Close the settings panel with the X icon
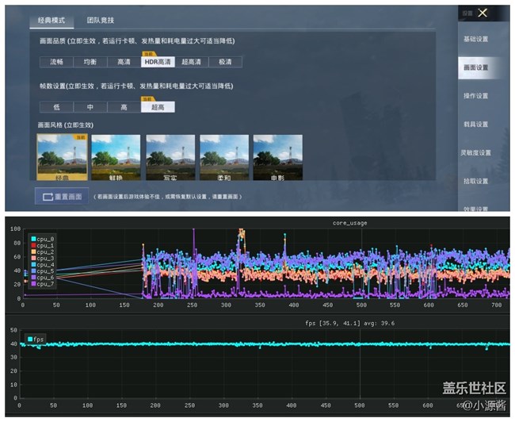The height and width of the screenshot is (422, 515). [482, 13]
